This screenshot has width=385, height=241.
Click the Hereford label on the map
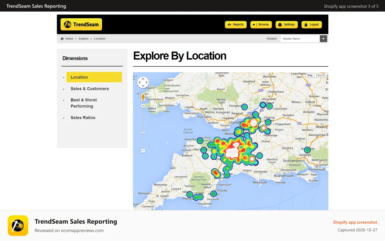click(249, 82)
